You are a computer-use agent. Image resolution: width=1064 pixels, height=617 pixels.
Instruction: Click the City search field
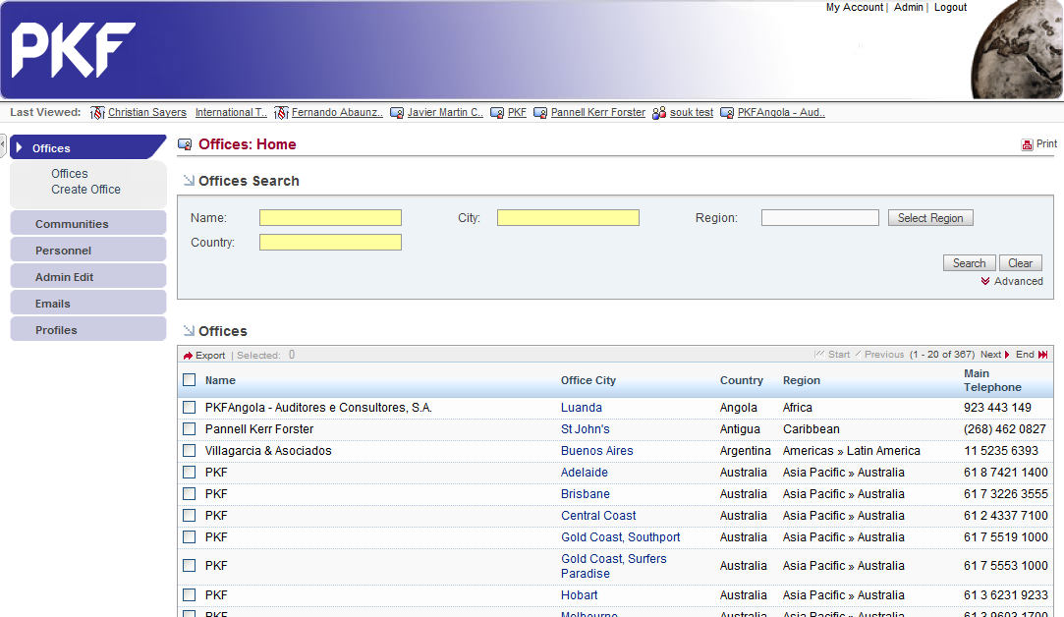point(568,217)
